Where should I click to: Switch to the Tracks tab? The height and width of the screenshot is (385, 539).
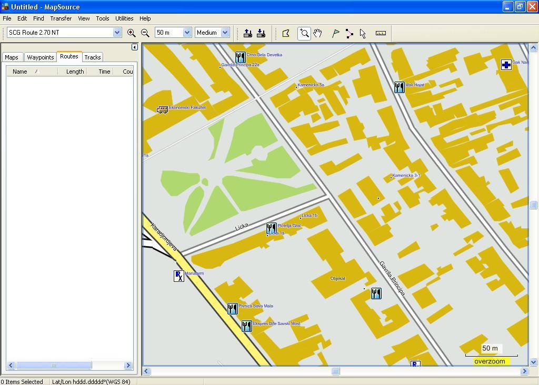tap(93, 57)
